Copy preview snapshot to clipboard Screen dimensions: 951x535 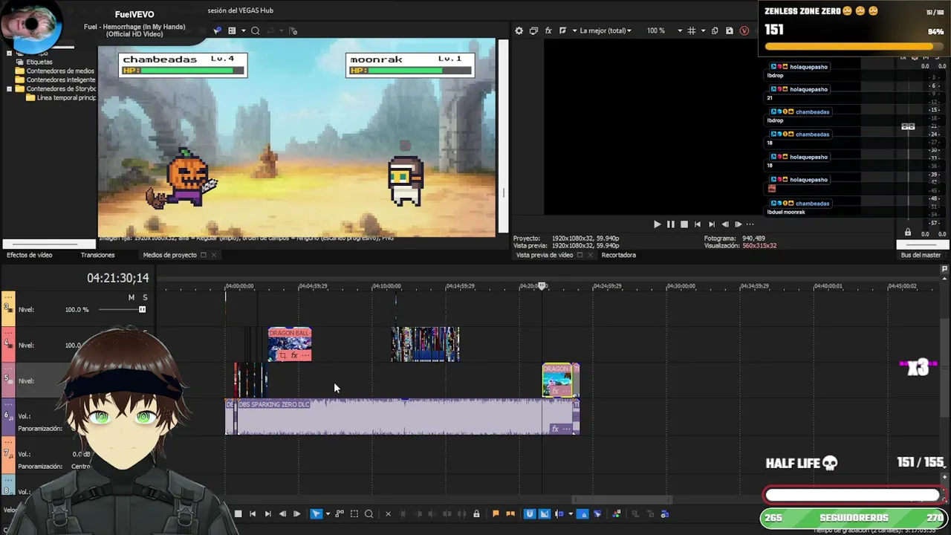point(715,30)
